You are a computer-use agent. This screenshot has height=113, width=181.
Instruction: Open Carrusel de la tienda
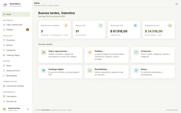point(16,86)
